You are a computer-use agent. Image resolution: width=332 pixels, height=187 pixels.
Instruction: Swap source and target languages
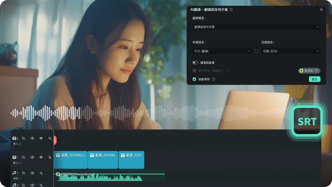point(256,51)
